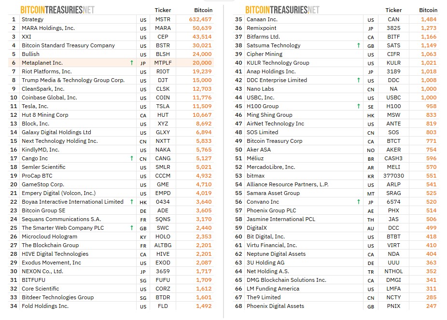
Task: Open MARA Holdings, Inc. entry
Action: pos(48,28)
